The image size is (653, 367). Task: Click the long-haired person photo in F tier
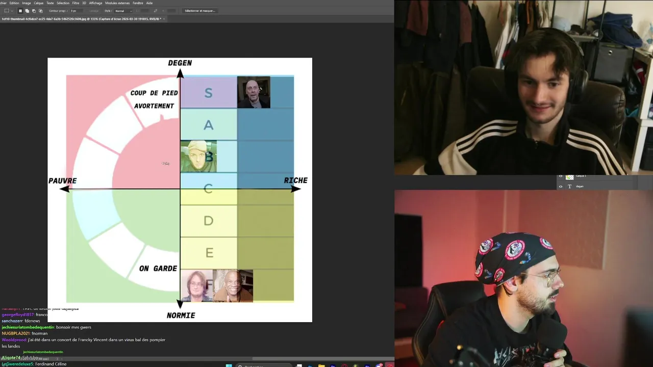[196, 286]
